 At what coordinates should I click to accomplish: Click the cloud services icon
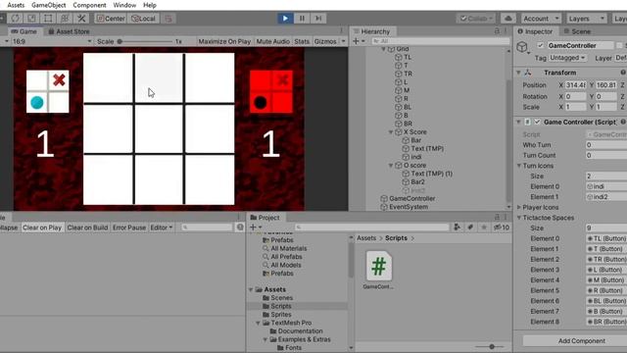[507, 19]
